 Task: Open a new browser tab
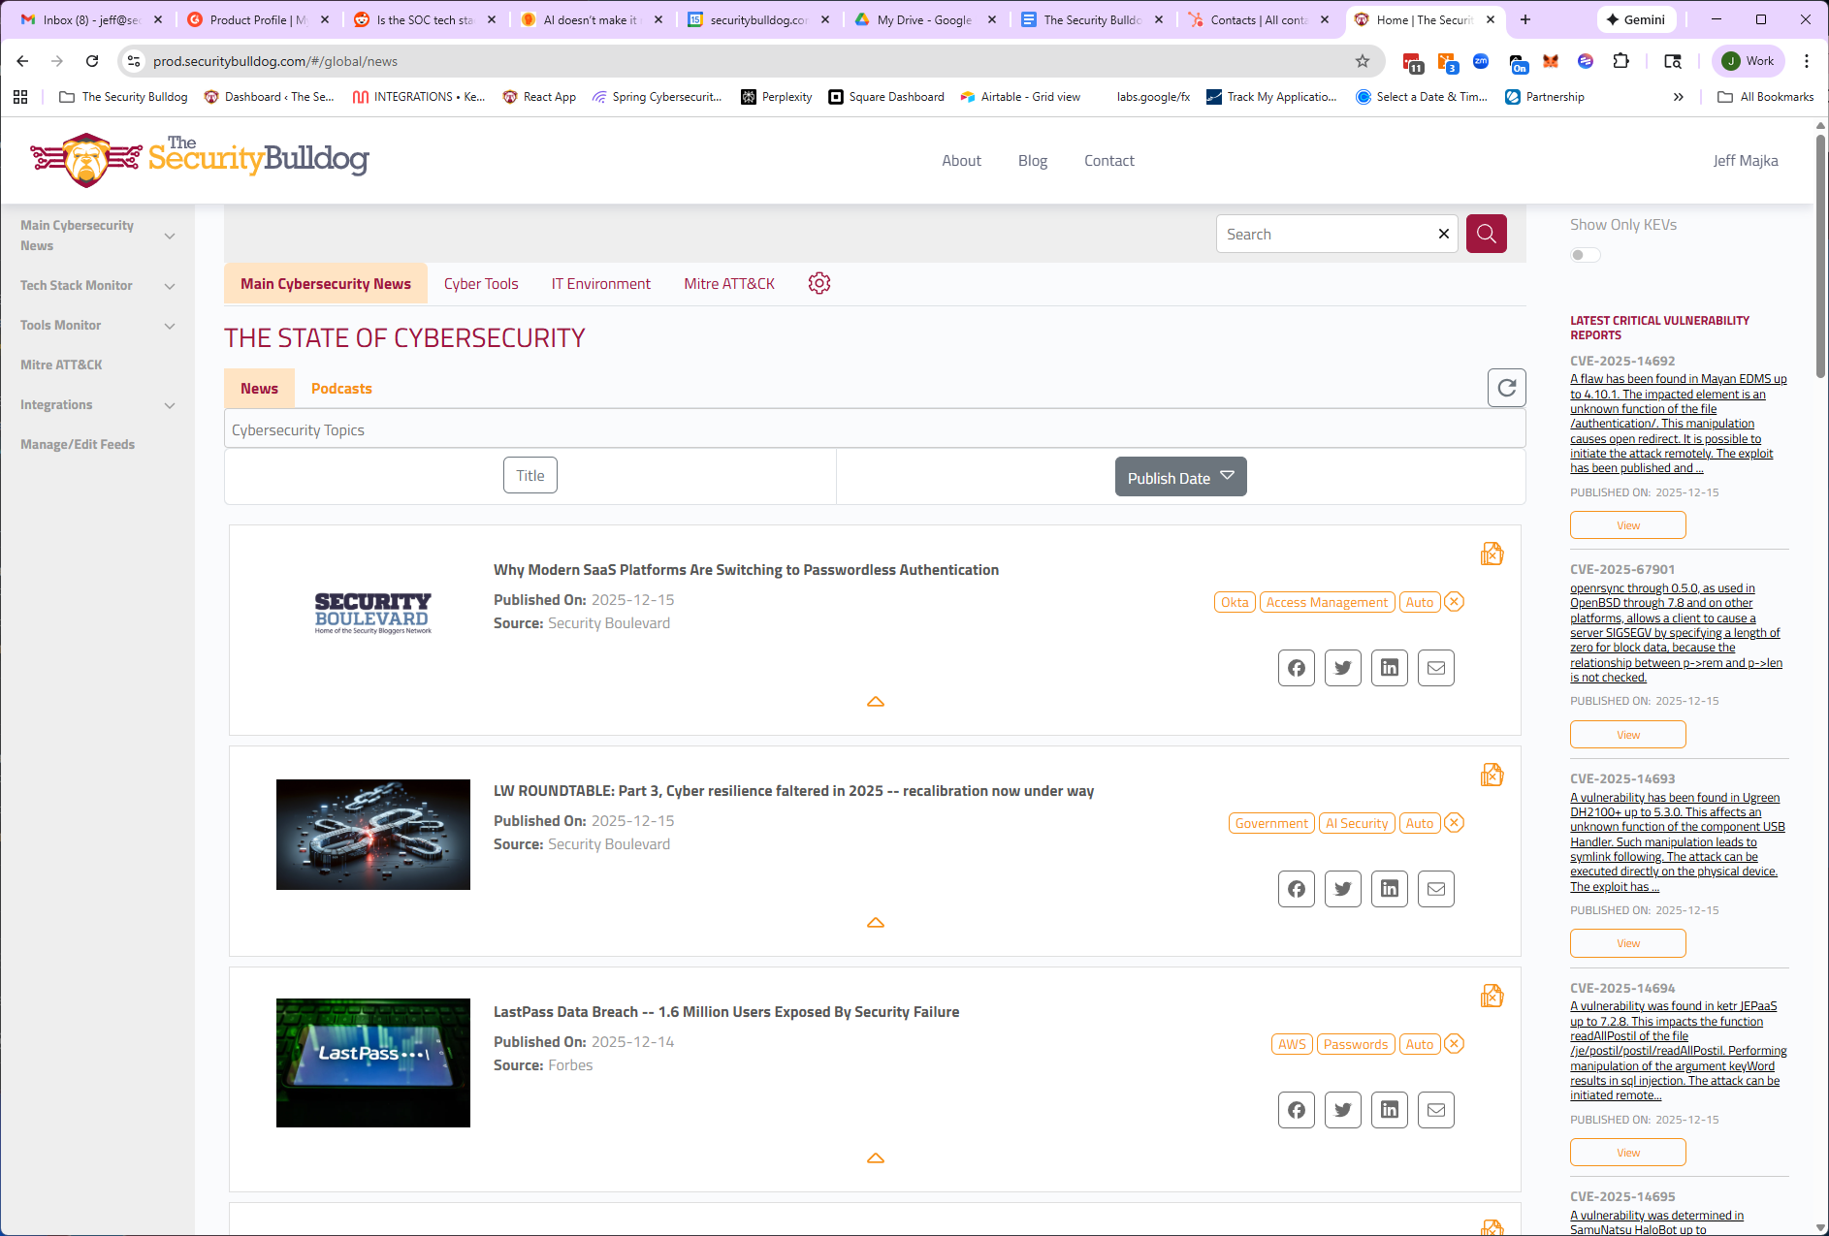pos(1525,19)
